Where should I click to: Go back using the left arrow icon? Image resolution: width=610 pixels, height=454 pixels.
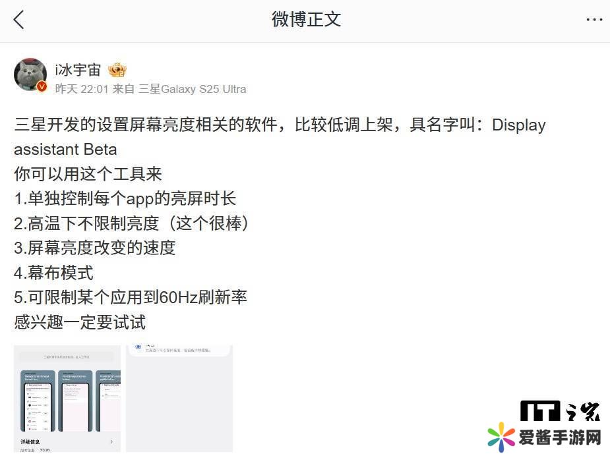click(18, 20)
